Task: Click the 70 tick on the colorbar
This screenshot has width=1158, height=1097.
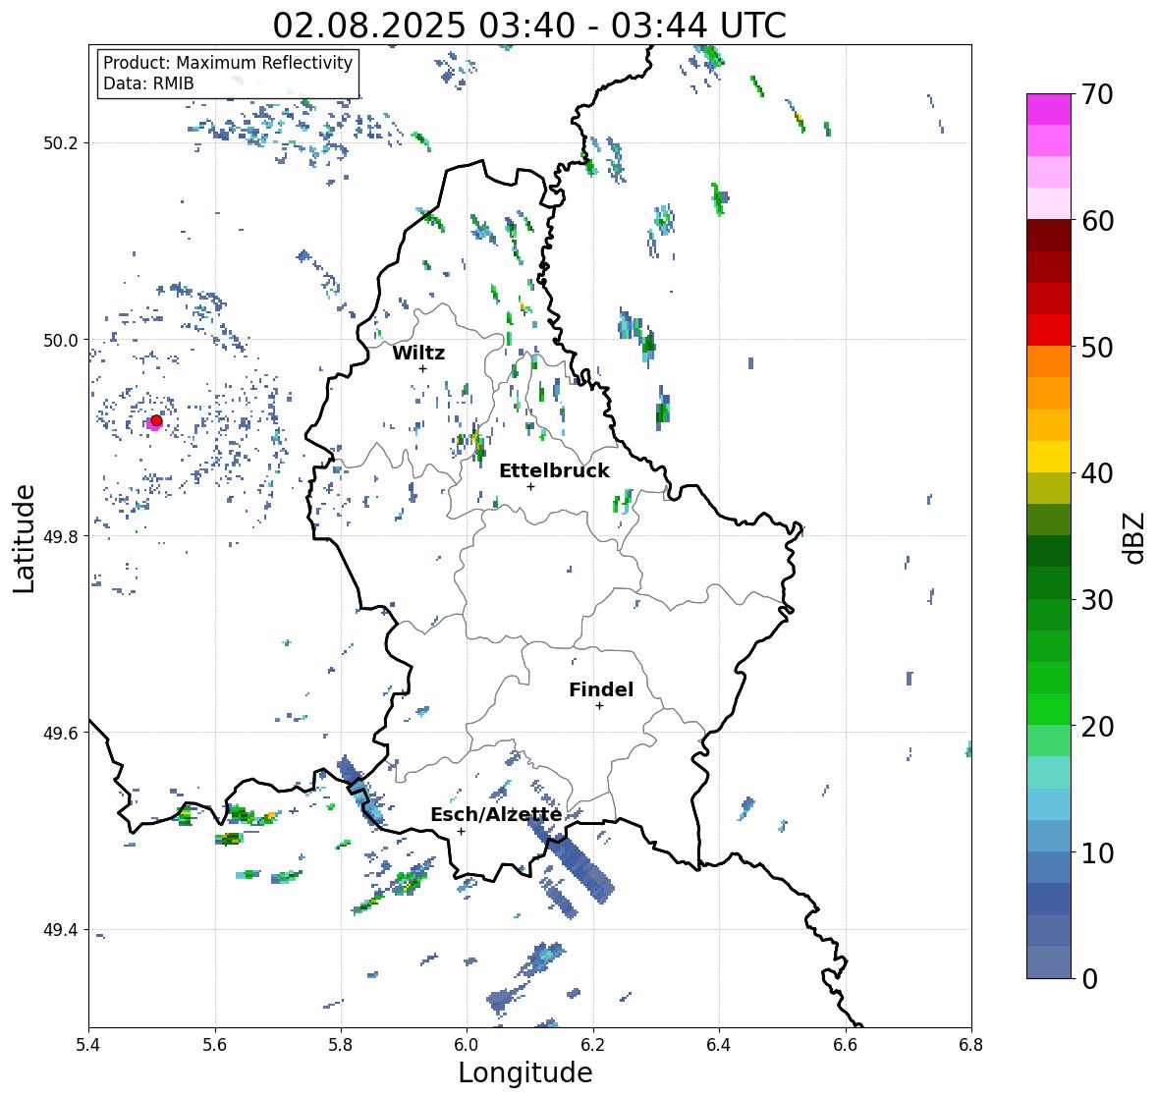Action: (x=1097, y=94)
